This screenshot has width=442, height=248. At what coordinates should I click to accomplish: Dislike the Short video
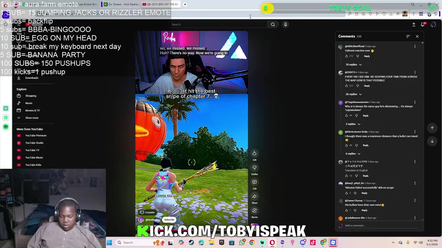point(254,168)
